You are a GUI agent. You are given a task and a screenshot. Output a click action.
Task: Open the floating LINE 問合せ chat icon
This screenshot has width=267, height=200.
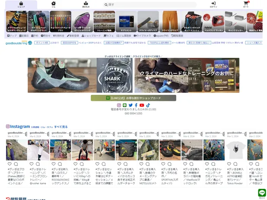(262, 194)
